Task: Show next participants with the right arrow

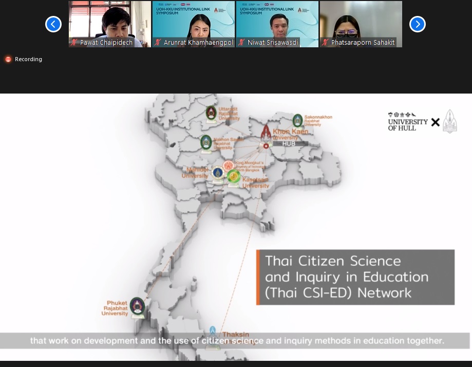Action: [x=417, y=24]
